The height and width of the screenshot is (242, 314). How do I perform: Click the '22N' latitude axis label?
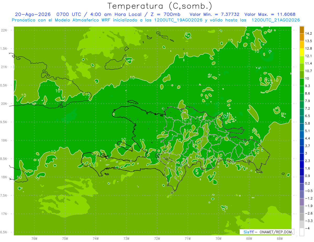[4, 30]
